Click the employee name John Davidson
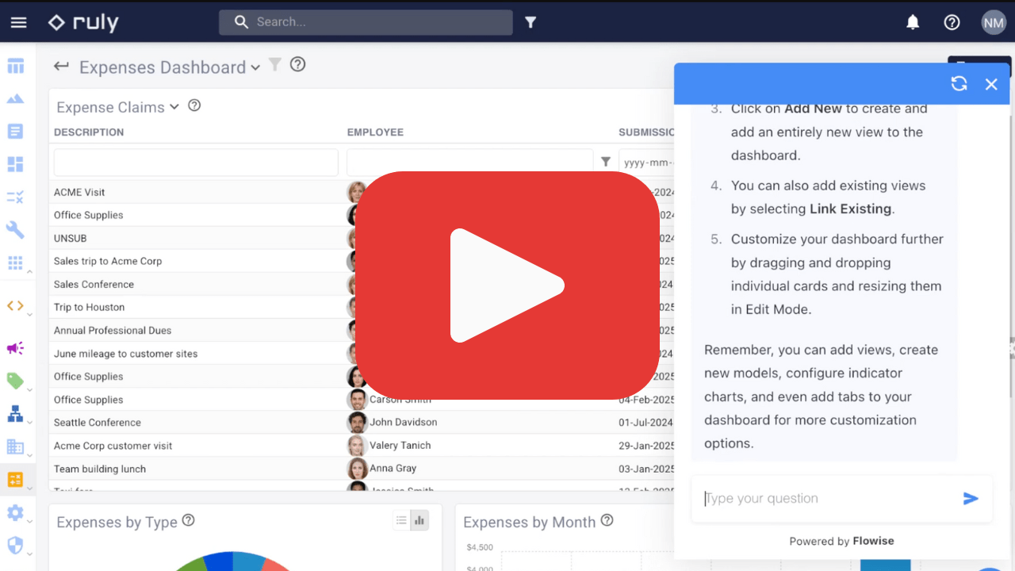The width and height of the screenshot is (1015, 571). 404,422
